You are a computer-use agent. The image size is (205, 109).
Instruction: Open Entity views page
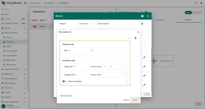coord(14,60)
